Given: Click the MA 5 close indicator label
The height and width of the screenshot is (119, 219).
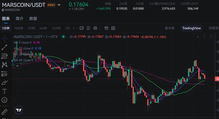Looking at the screenshot, I should pos(23,42).
